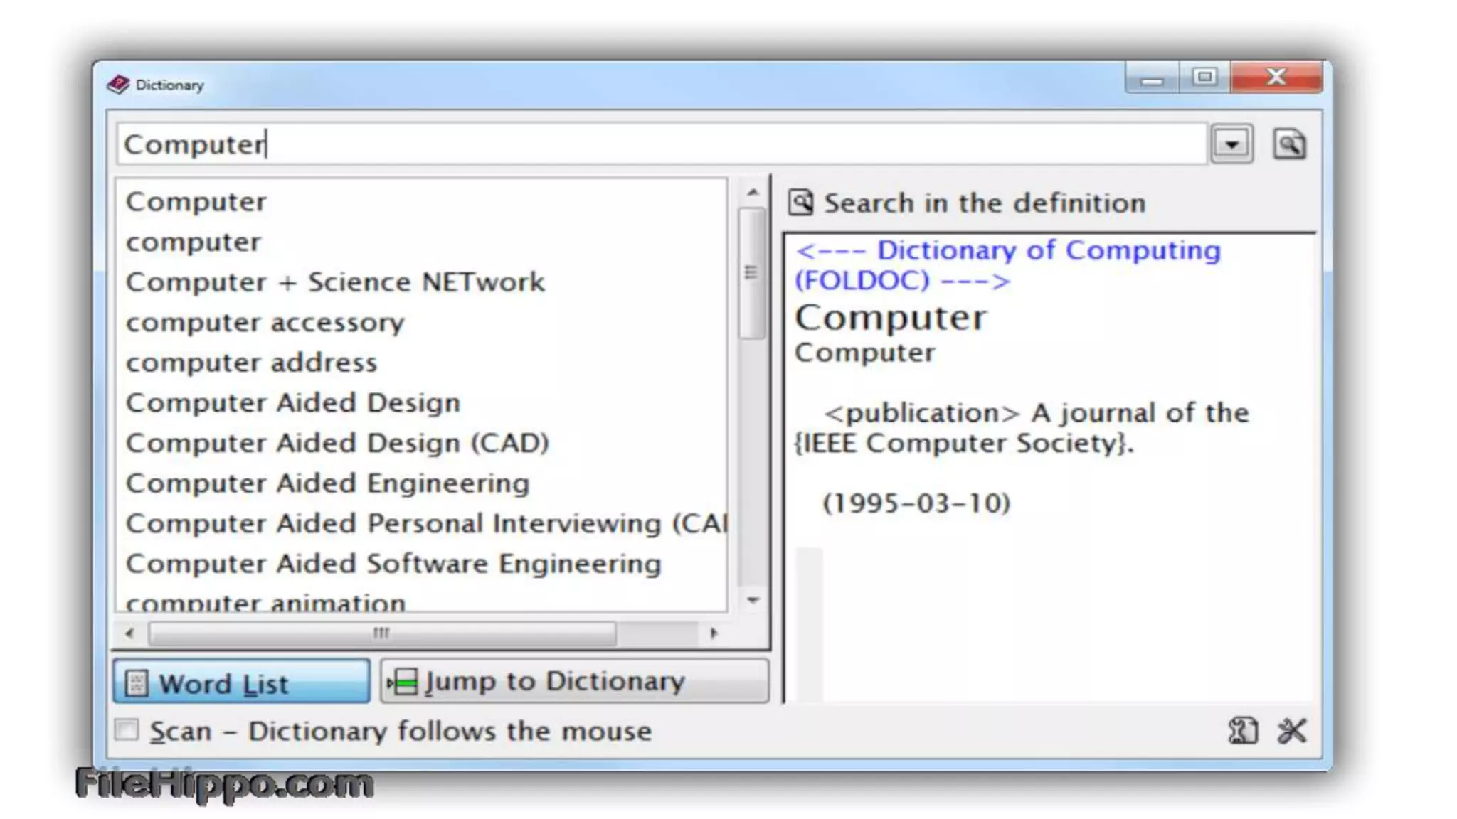The width and height of the screenshot is (1457, 819).
Task: Click into the search text field
Action: 662,144
